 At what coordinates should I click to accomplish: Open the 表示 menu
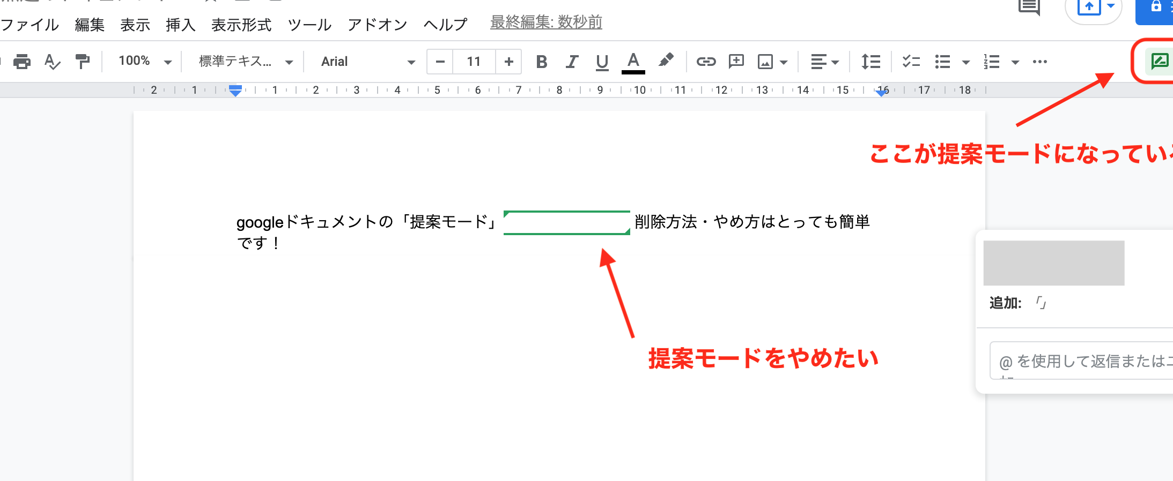click(x=135, y=25)
